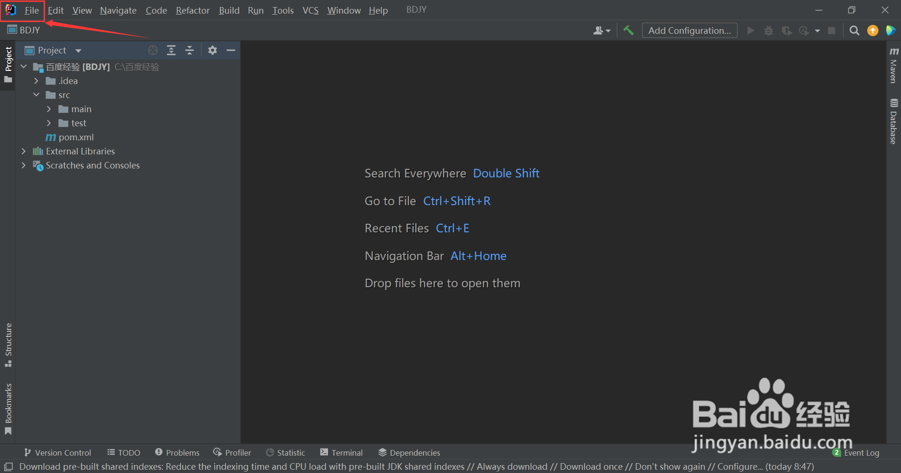Open the Dependencies tool window
This screenshot has width=901, height=473.
click(x=409, y=452)
